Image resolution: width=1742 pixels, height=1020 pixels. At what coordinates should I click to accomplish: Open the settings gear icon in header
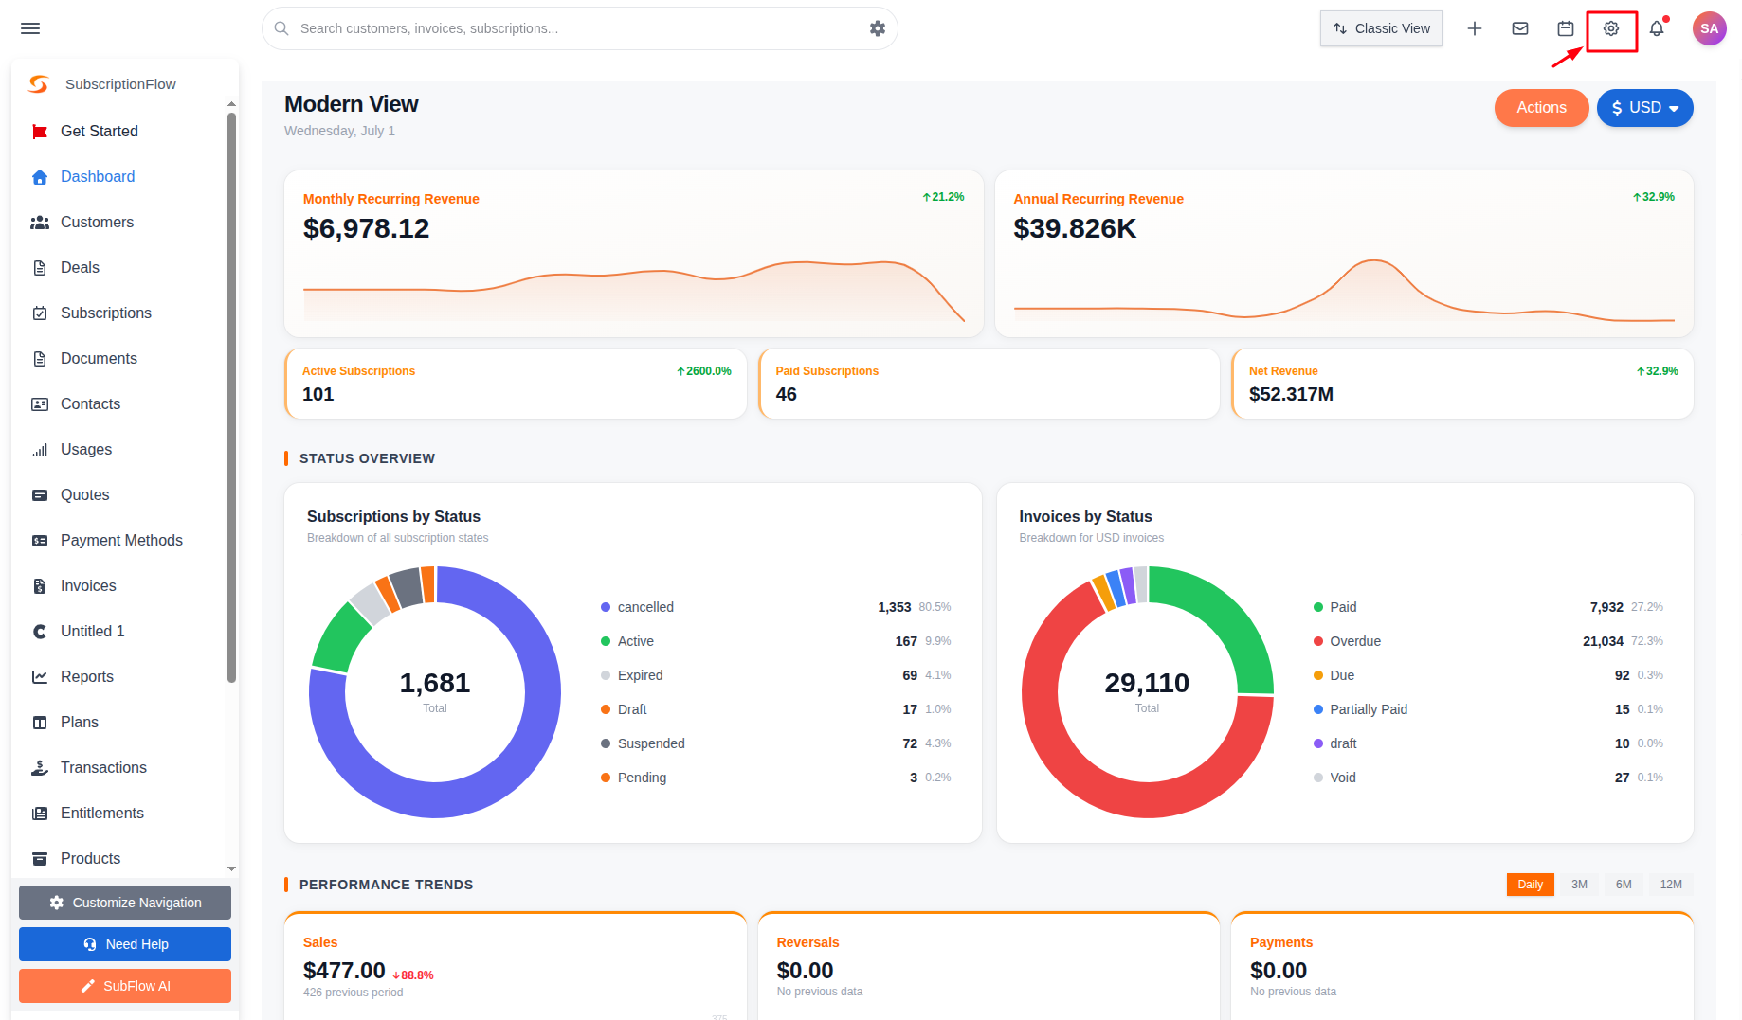tap(1611, 28)
